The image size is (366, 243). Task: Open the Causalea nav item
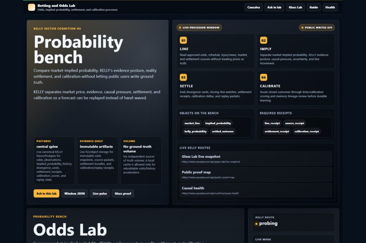pyautogui.click(x=253, y=7)
